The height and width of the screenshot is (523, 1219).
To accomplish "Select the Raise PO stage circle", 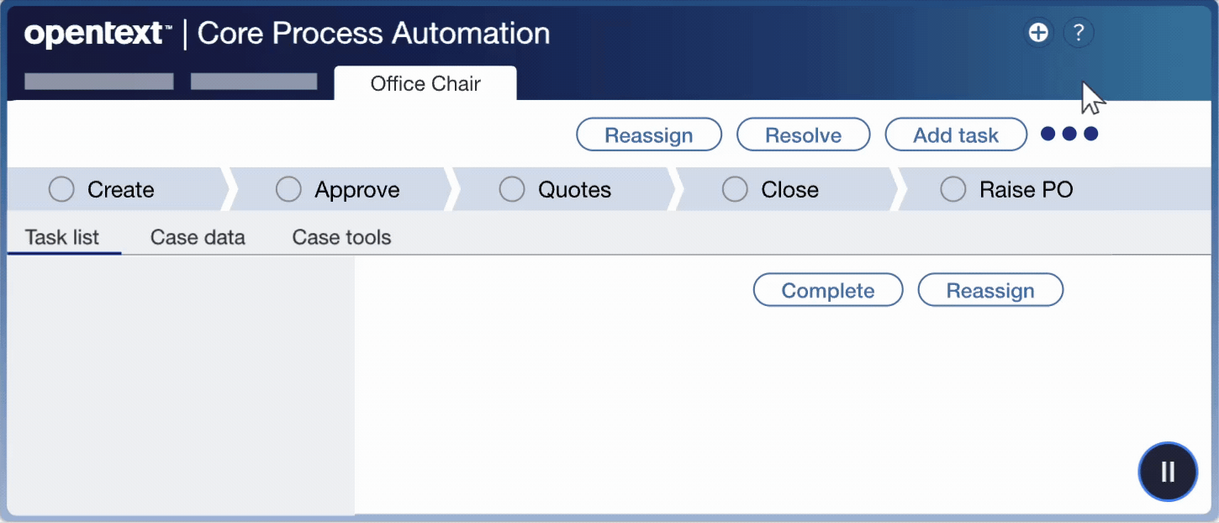I will point(953,190).
